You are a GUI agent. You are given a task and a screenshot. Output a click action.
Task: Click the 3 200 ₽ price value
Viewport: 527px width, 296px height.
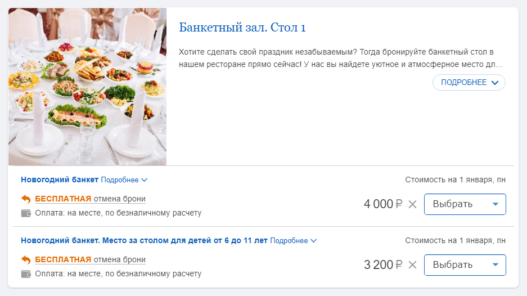(383, 265)
